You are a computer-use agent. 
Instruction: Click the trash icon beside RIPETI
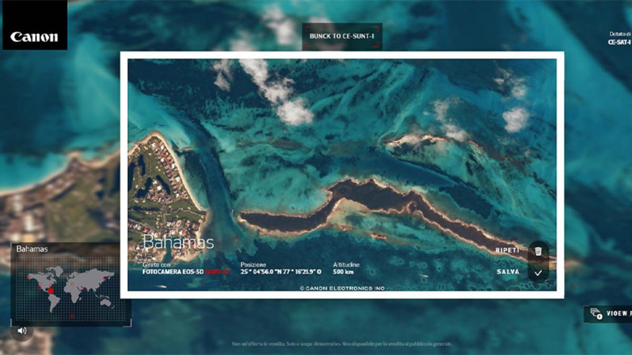(538, 251)
